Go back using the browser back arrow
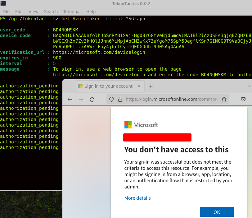 pyautogui.click(x=70, y=100)
